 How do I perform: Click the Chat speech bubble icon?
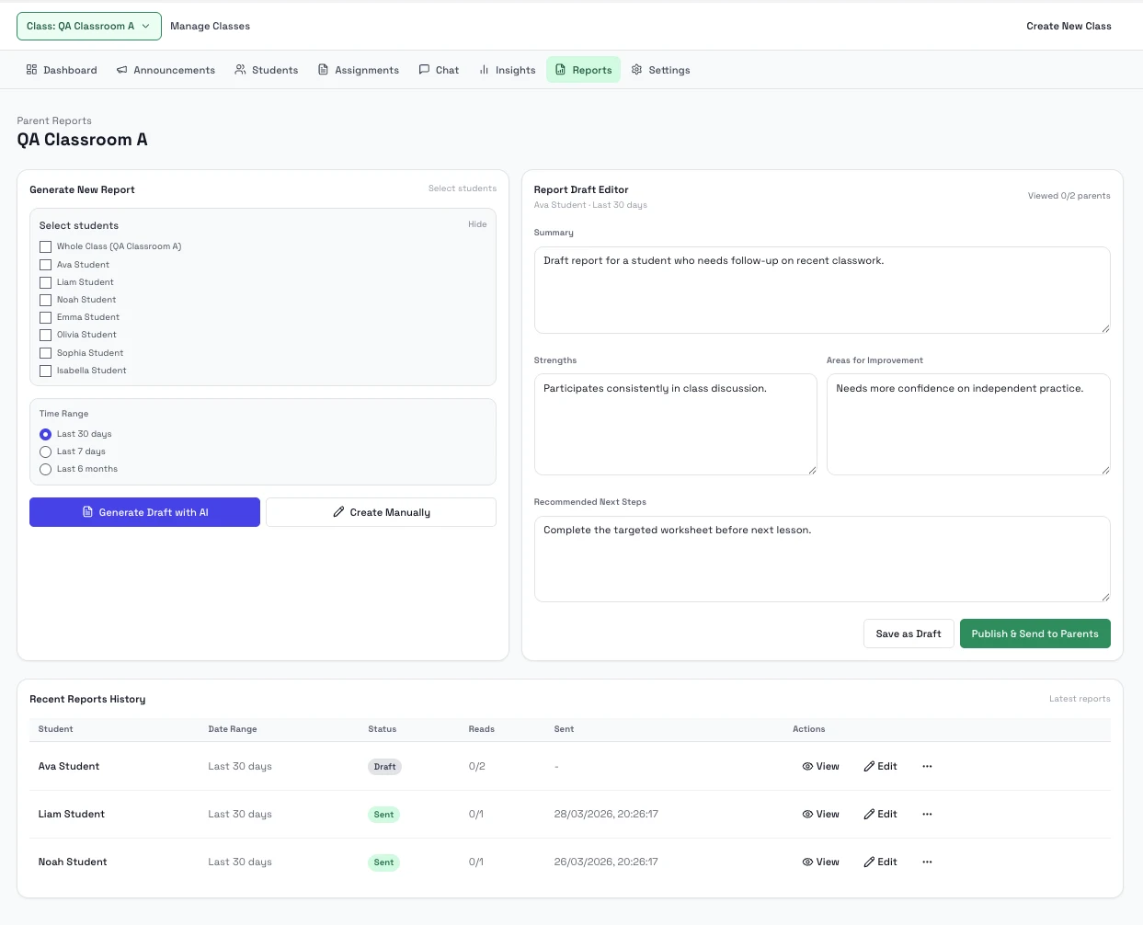point(424,70)
